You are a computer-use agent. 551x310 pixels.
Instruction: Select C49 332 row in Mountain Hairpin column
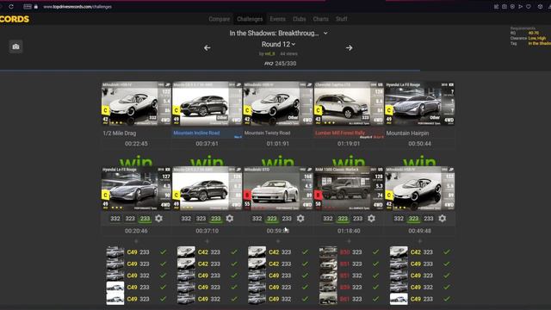click(x=420, y=287)
